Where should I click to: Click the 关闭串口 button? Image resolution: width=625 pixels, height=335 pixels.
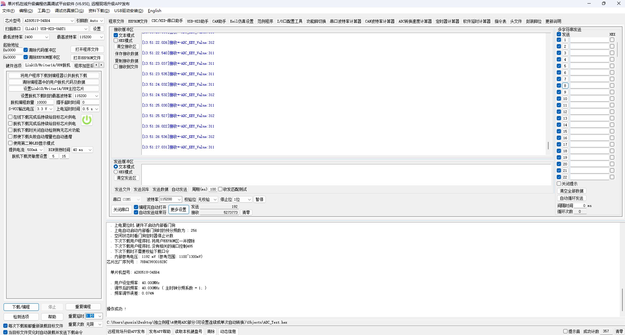click(121, 209)
